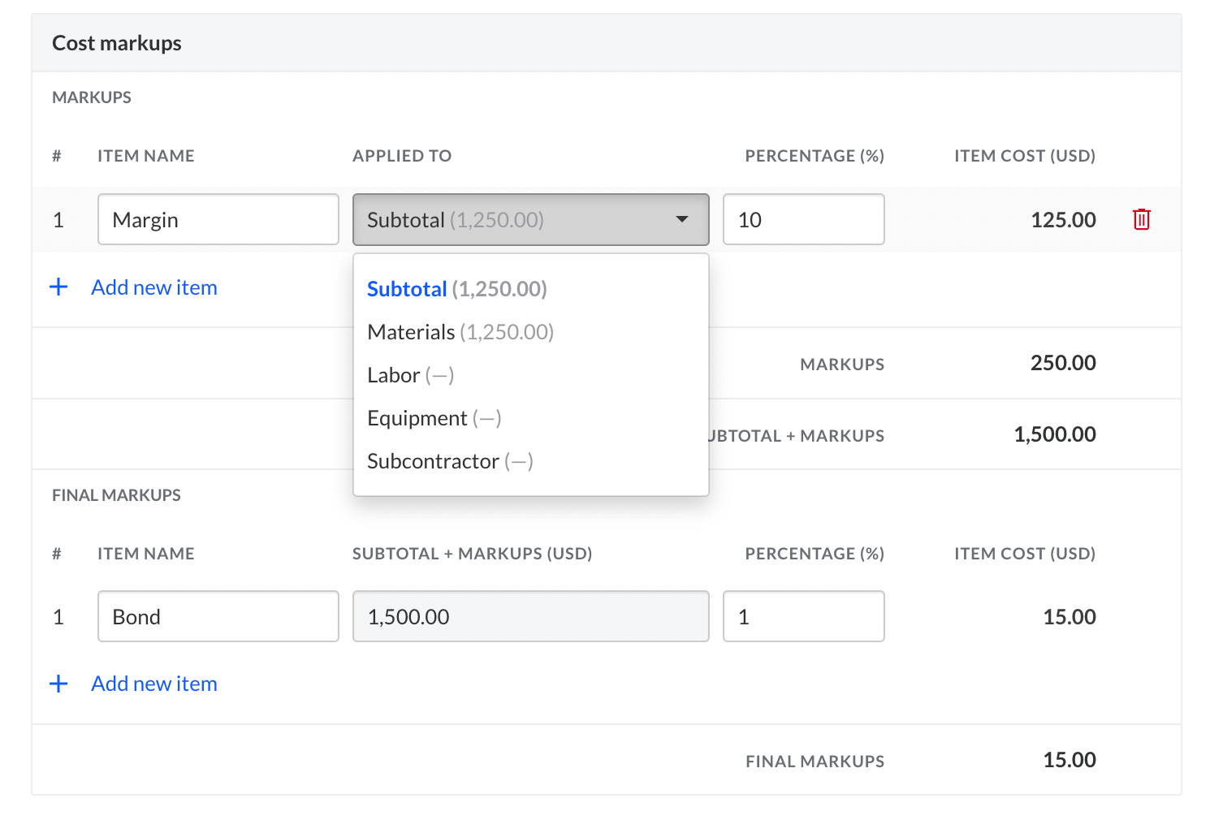Click the plus icon under Markups
Image resolution: width=1210 pixels, height=820 pixels.
pyautogui.click(x=58, y=287)
